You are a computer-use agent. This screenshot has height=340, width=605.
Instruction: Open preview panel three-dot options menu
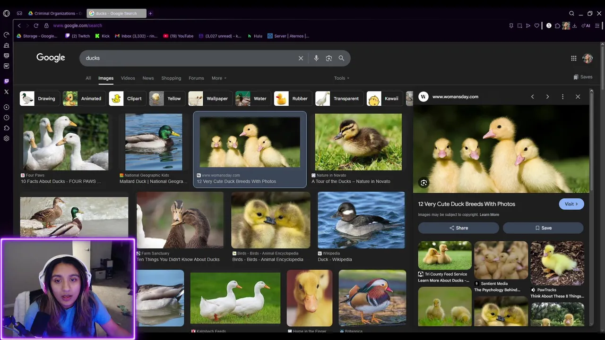coord(562,97)
